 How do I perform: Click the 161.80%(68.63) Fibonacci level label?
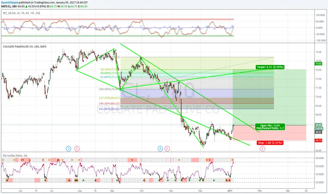point(109,109)
